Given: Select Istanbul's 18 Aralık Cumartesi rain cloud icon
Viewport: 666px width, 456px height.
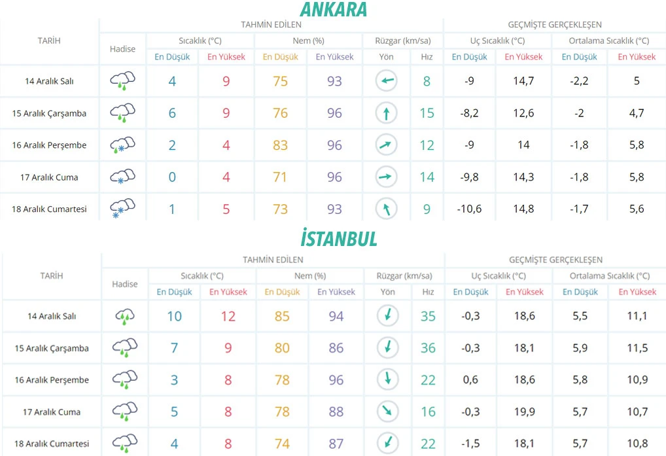Looking at the screenshot, I should click(x=124, y=443).
